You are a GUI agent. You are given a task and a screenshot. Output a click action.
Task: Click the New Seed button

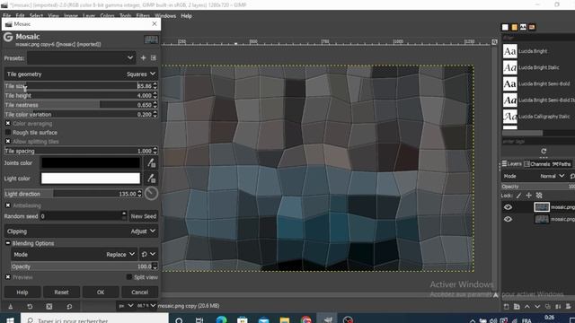pyautogui.click(x=144, y=216)
